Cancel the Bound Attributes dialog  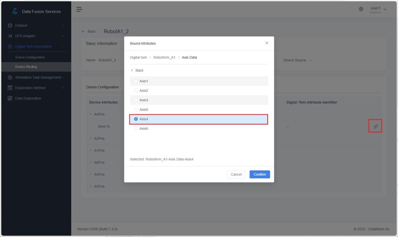(236, 175)
